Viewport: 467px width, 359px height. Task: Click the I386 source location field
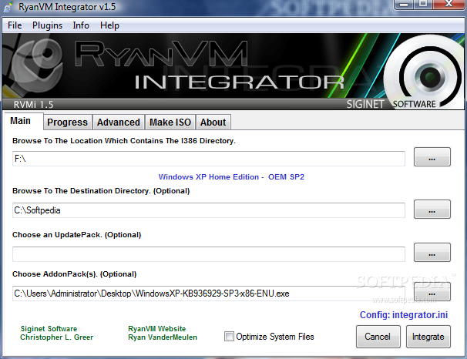point(209,159)
